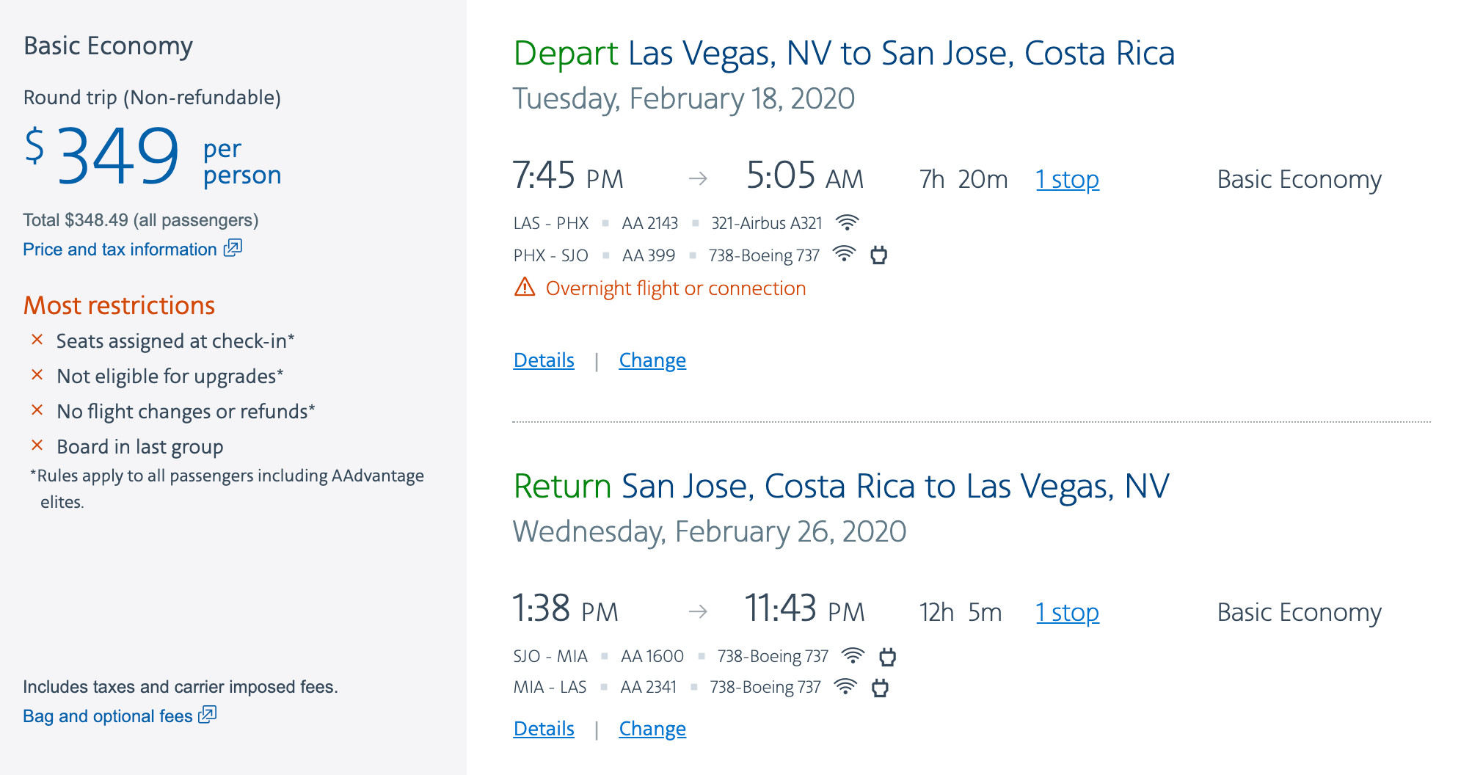Click the Overnight flight or connection warning text
The height and width of the screenshot is (775, 1472).
click(x=676, y=288)
